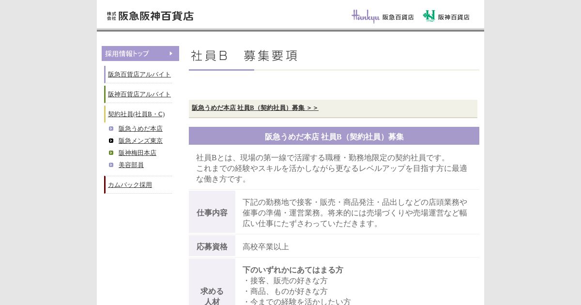This screenshot has height=305, width=581.
Task: Click the 応募資格 table row label
Action: pos(212,246)
